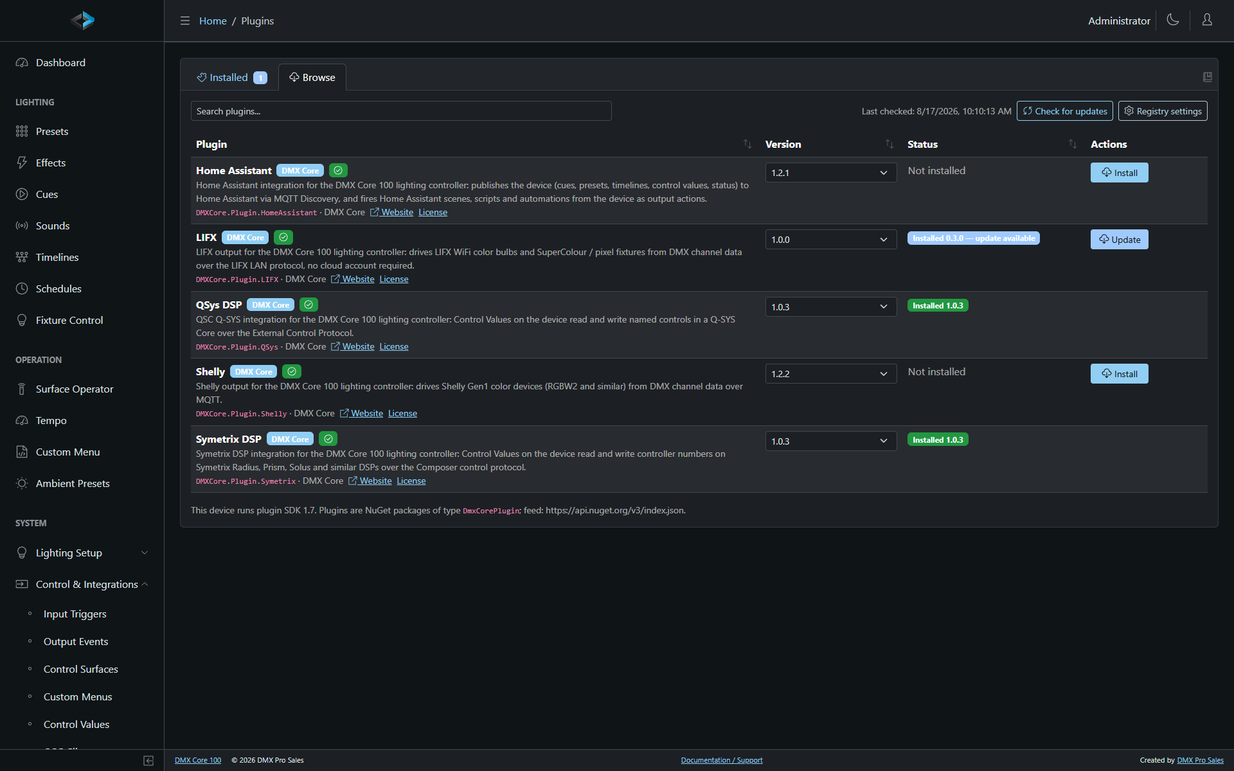This screenshot has height=771, width=1234.
Task: Open the user profile icon
Action: coord(1207,20)
